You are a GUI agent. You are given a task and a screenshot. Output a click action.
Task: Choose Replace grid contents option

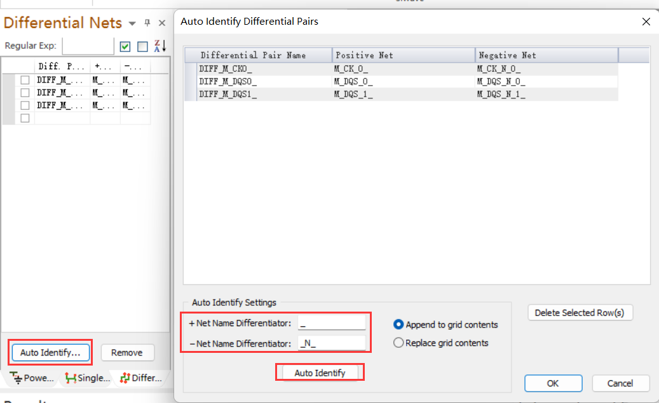click(399, 343)
